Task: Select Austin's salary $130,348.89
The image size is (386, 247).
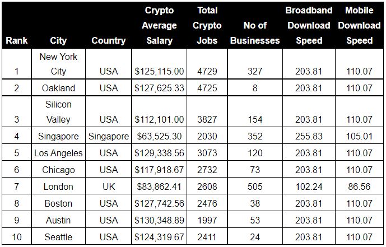Action: coord(159,220)
